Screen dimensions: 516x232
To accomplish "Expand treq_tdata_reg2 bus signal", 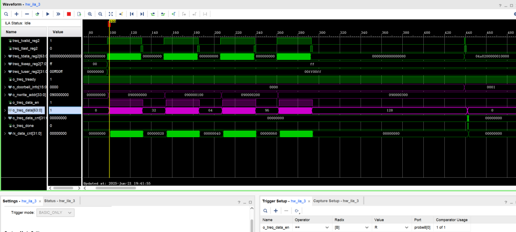I will (x=5, y=56).
